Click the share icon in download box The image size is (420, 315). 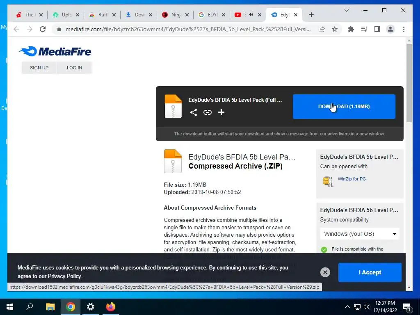(x=194, y=112)
